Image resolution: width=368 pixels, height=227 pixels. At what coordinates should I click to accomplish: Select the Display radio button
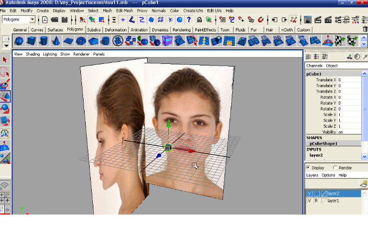[308, 167]
